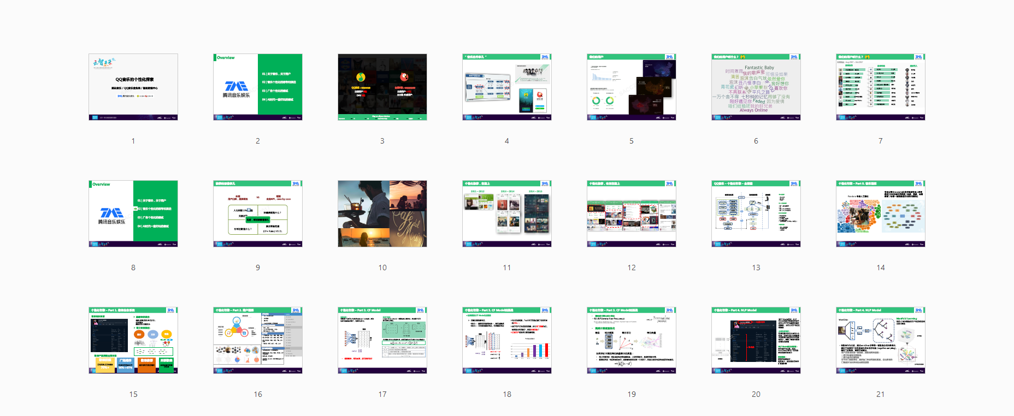Select slide 3 dark thumbnail
This screenshot has height=416, width=1014.
pos(382,87)
